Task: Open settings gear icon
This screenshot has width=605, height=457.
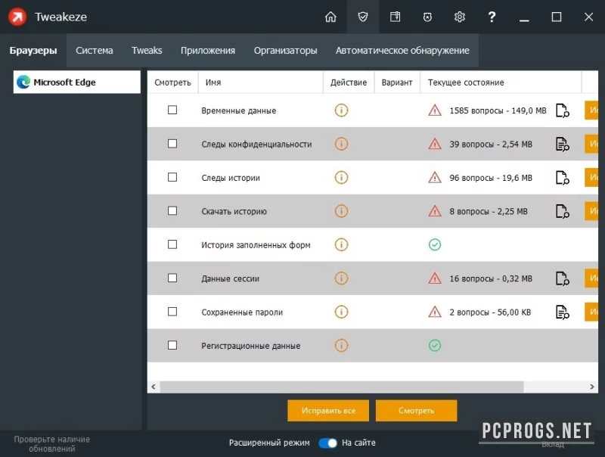Action: (459, 17)
